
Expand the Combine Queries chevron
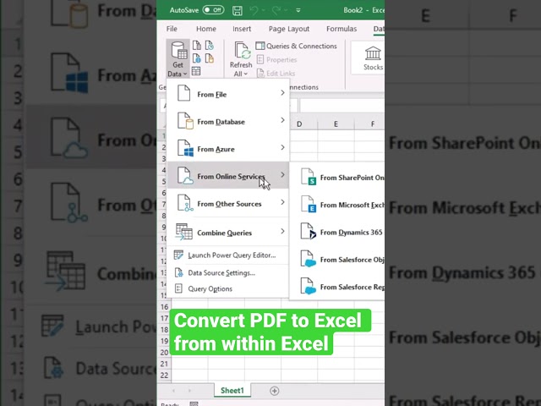282,231
